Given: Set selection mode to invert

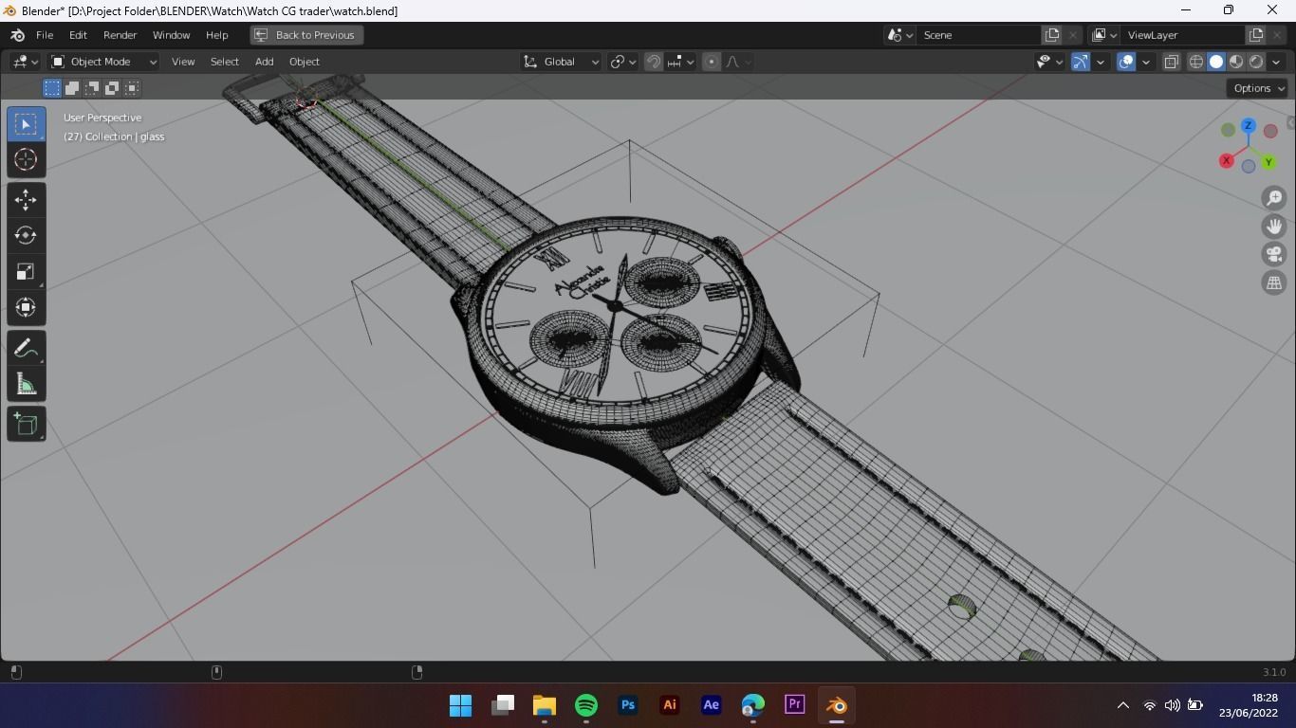Looking at the screenshot, I should (112, 88).
